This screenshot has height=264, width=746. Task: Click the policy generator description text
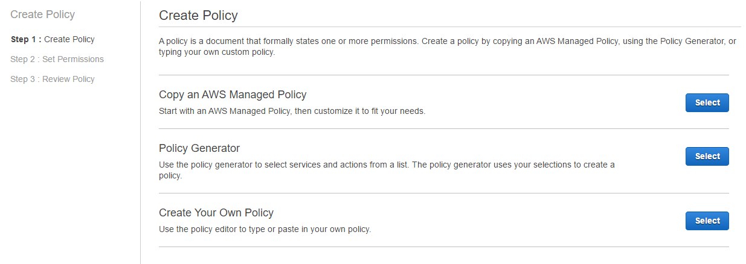coord(387,170)
